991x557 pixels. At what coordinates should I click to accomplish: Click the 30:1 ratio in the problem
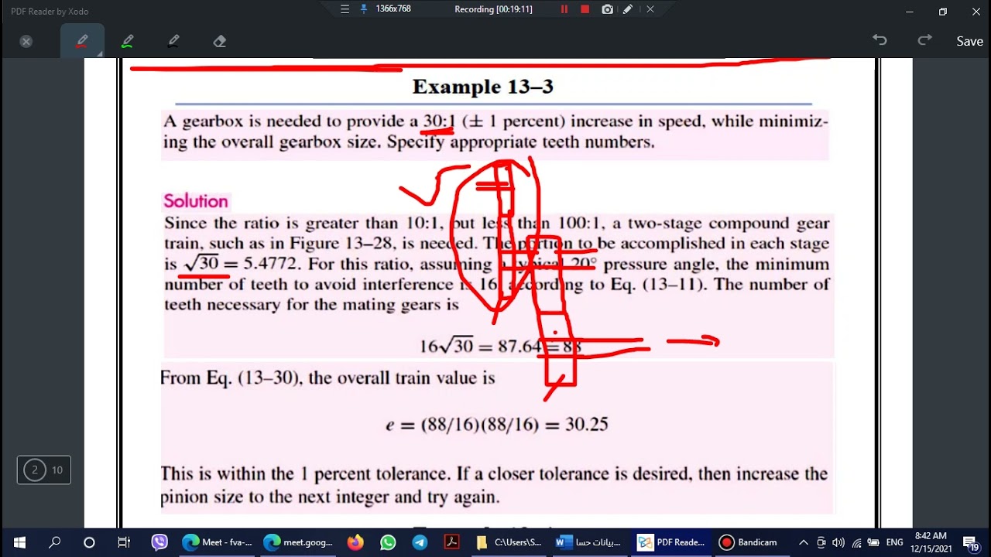point(439,121)
